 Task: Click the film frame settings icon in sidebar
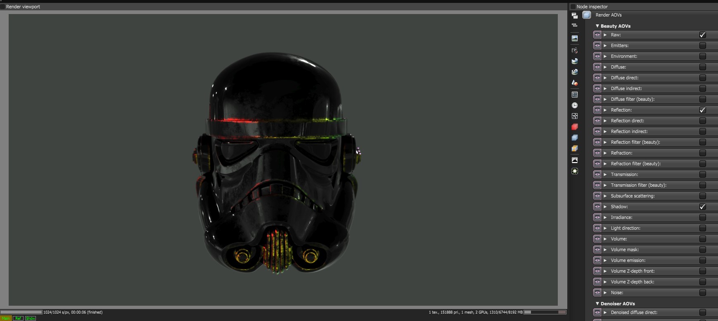point(574,95)
